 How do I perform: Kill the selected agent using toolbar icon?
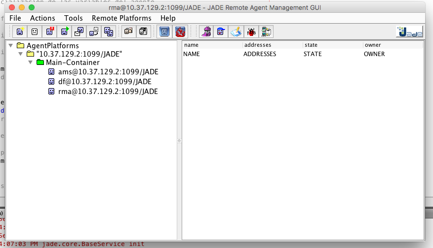tap(35, 31)
